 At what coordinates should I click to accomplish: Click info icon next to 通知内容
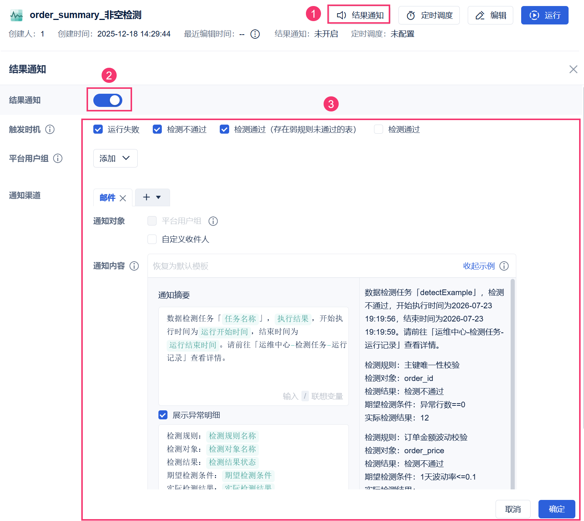134,266
